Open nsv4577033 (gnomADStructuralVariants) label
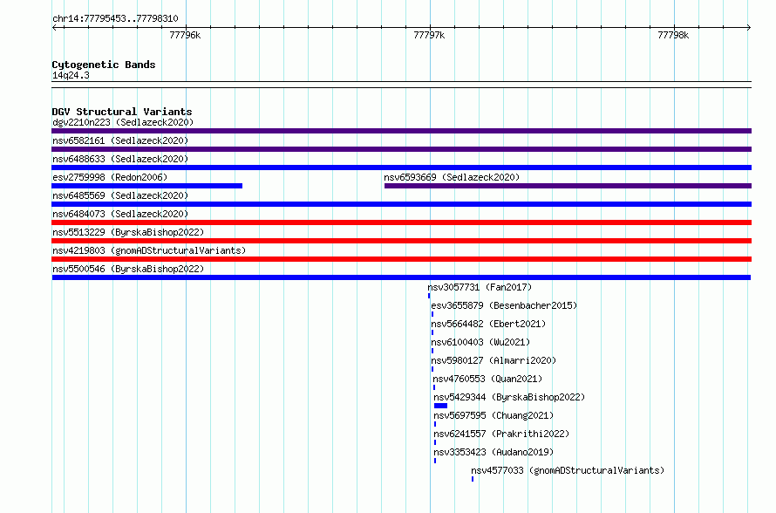Screen dimensions: 776x513 point(568,470)
